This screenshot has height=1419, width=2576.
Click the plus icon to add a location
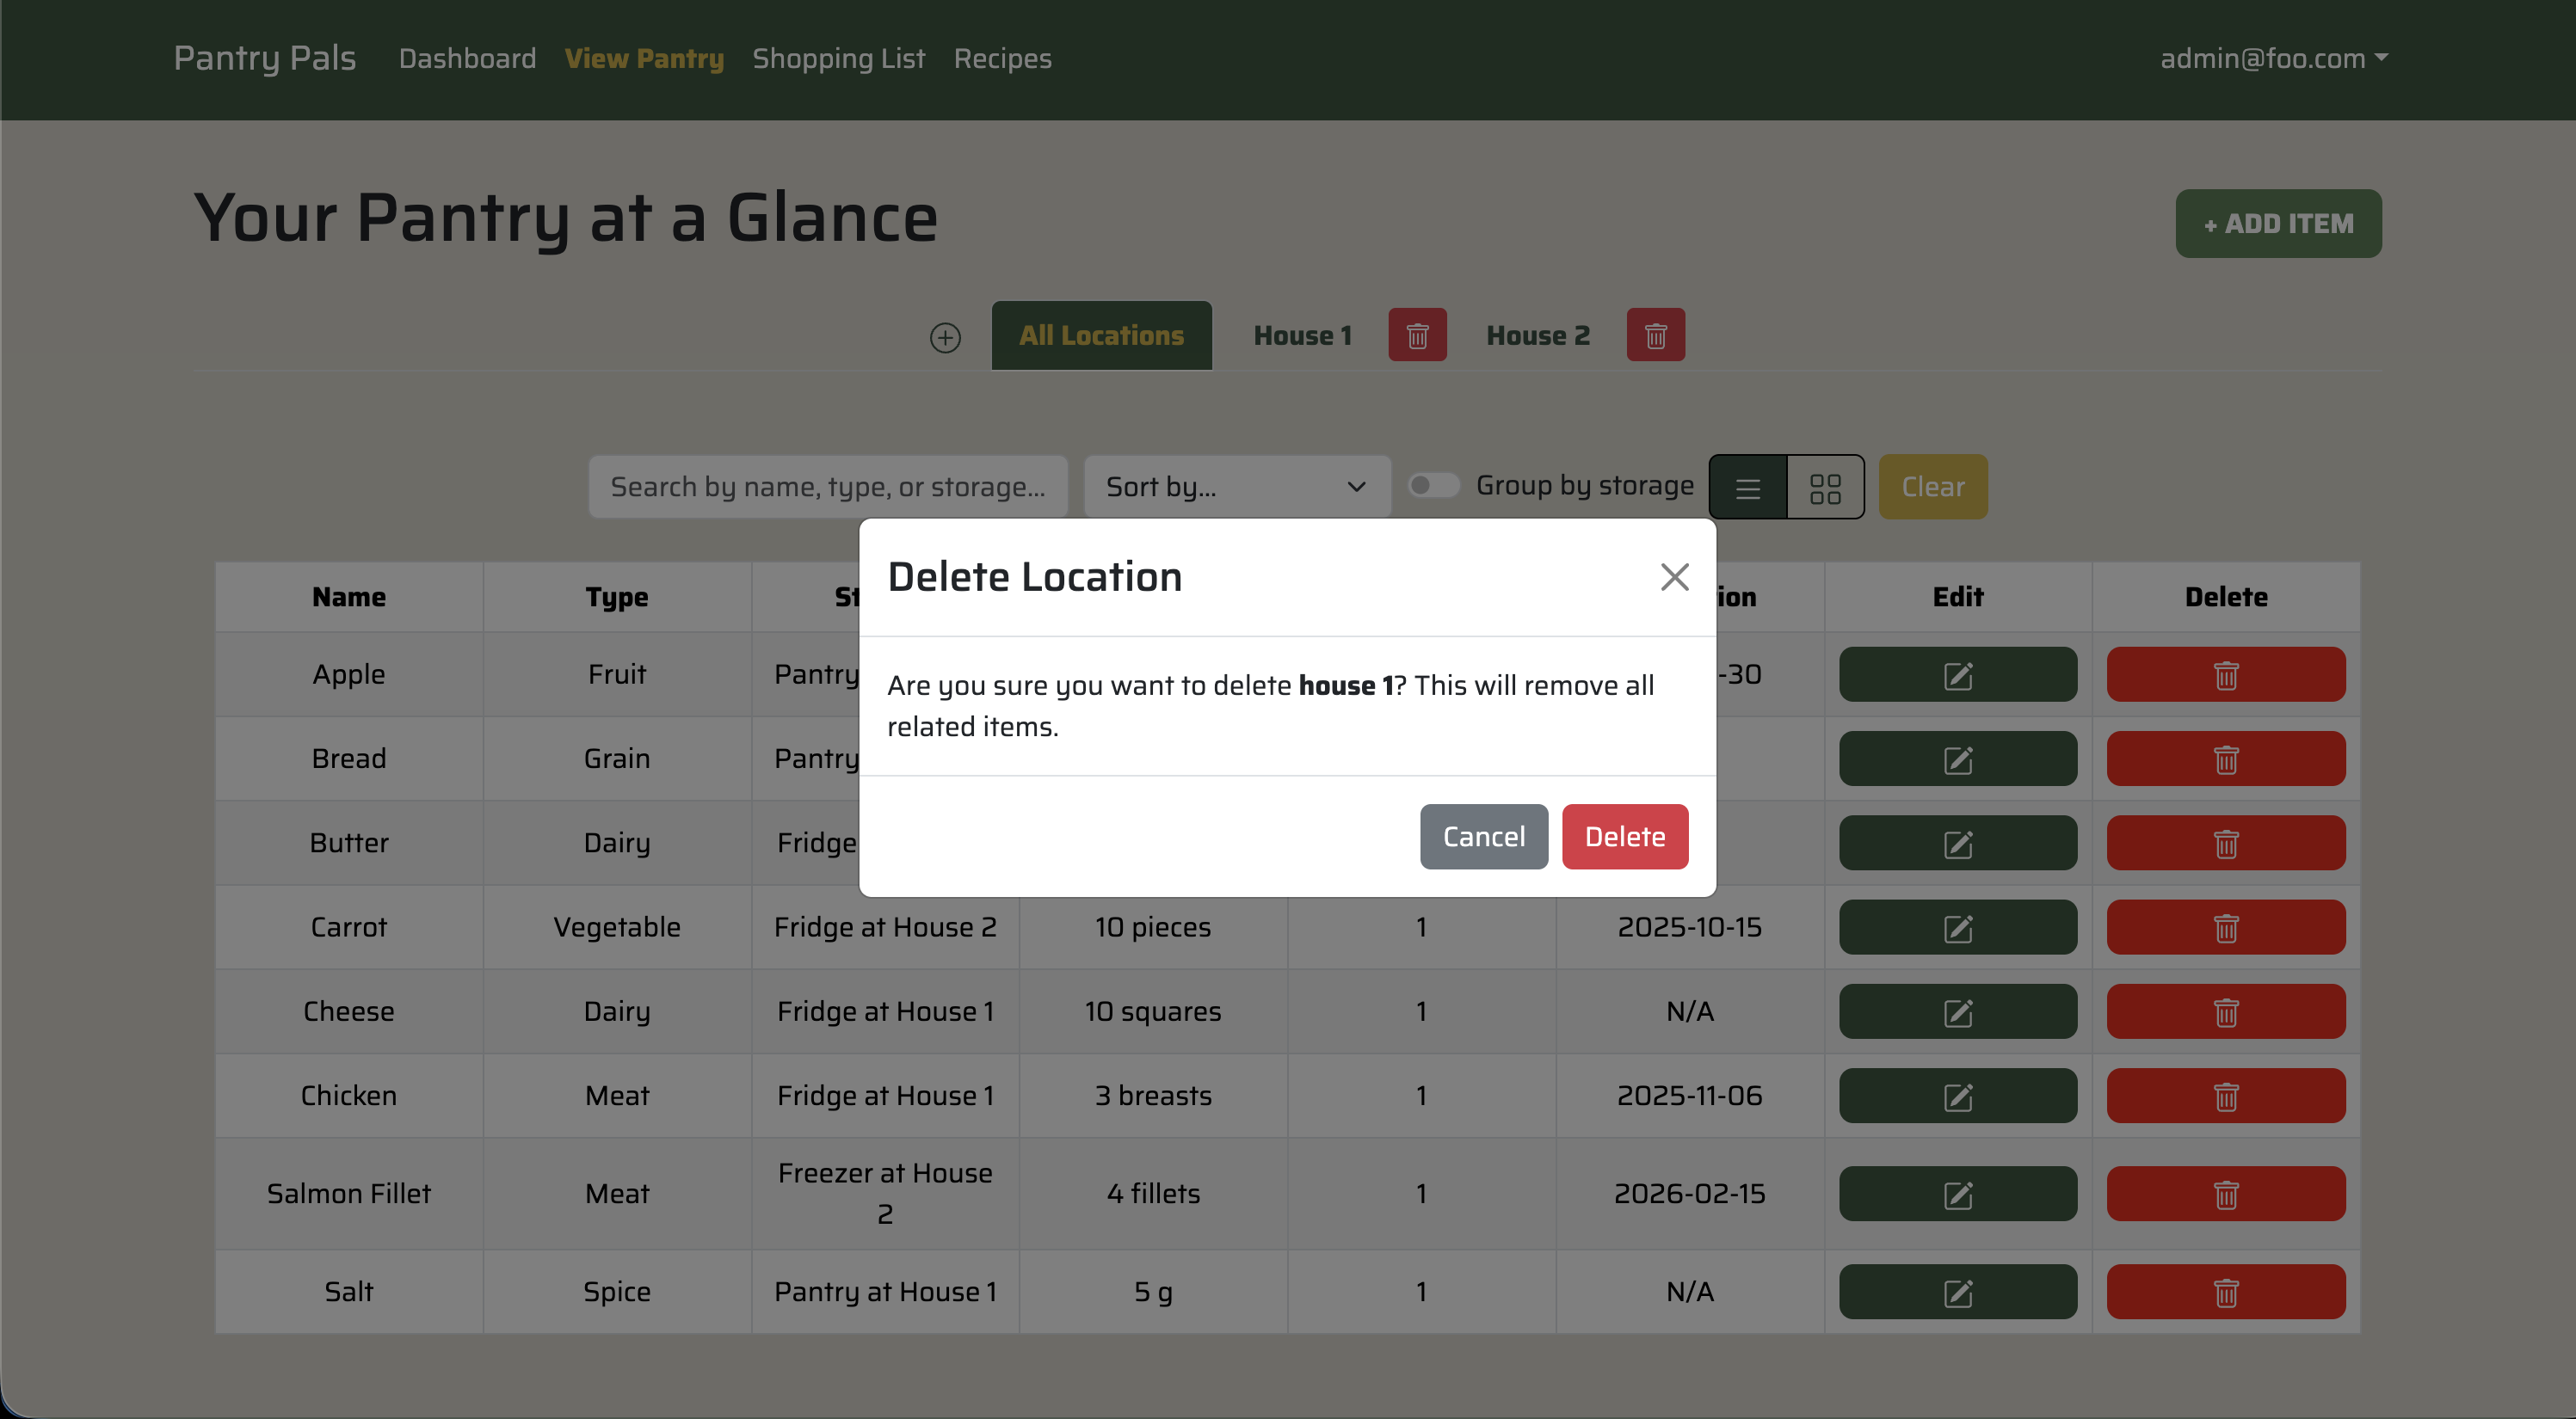946,337
